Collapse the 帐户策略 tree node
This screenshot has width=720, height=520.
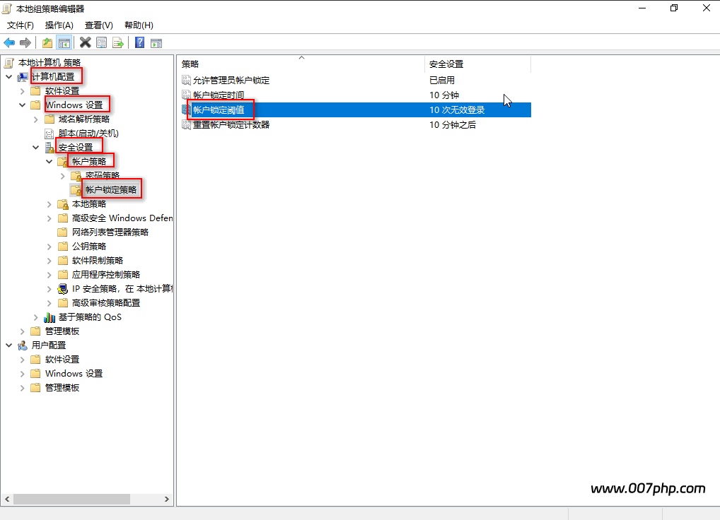pyautogui.click(x=49, y=160)
